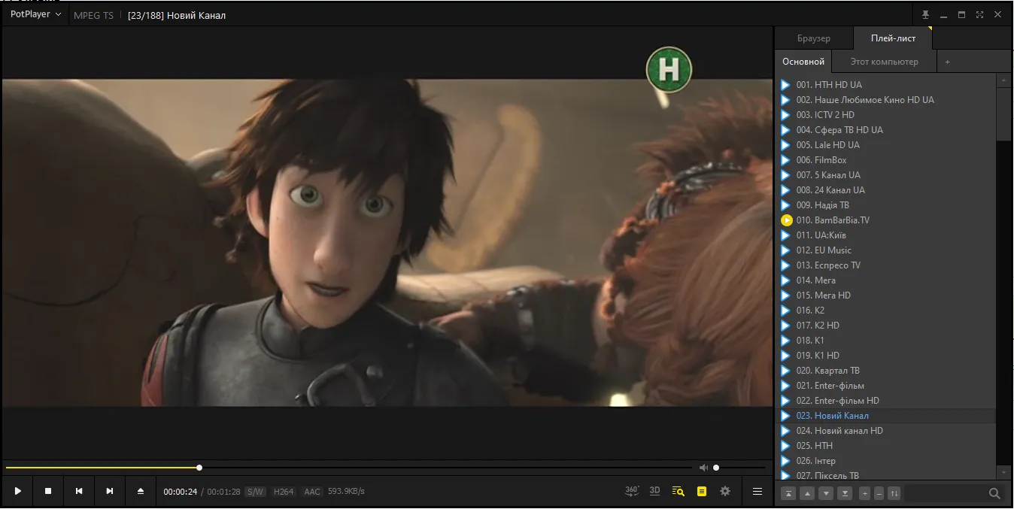
Task: Select channel 005. Lale HD UA
Action: coord(886,145)
